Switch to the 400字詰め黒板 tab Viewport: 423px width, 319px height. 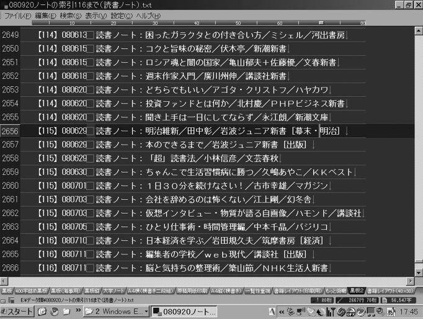pyautogui.click(x=31, y=290)
